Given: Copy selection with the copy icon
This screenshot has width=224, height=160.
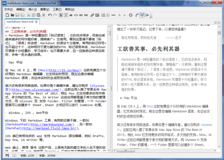Looking at the screenshot, I should [34, 15].
